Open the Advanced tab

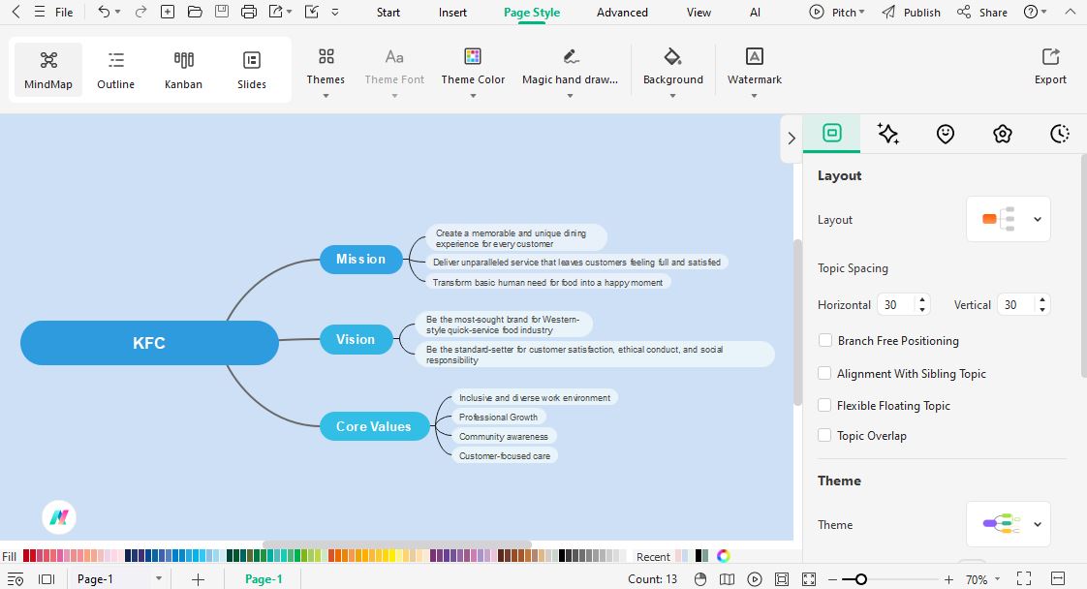tap(622, 13)
